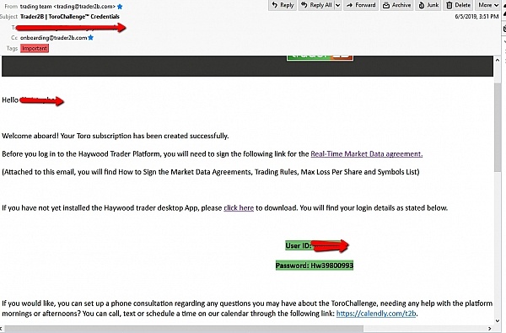Open the More actions dropdown
This screenshot has width=506, height=333.
tap(488, 5)
